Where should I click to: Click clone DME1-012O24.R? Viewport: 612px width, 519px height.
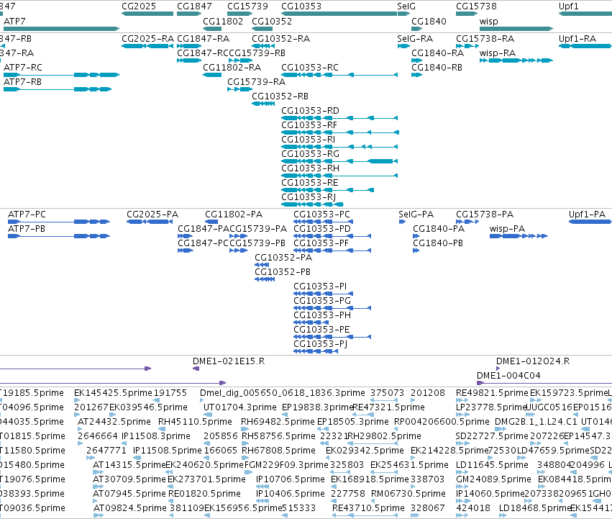coord(498,369)
